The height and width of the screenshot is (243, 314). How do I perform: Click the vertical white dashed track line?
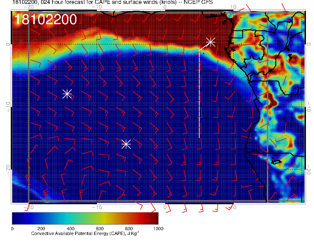coord(199,95)
